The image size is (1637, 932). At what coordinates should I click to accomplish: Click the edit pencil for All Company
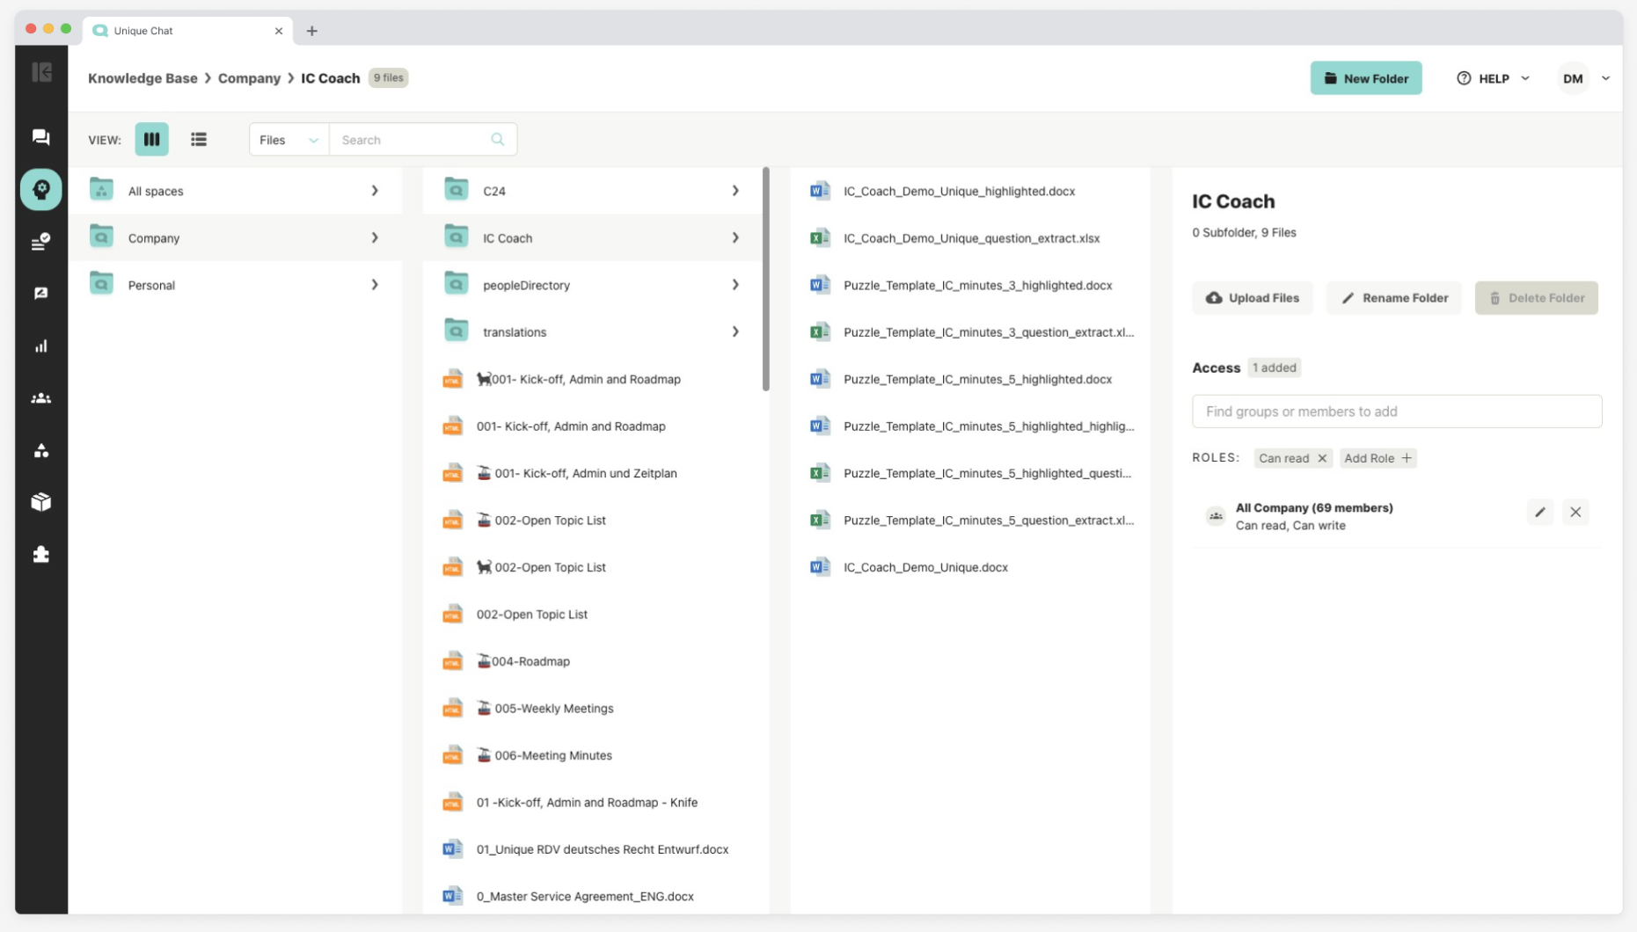click(1539, 513)
